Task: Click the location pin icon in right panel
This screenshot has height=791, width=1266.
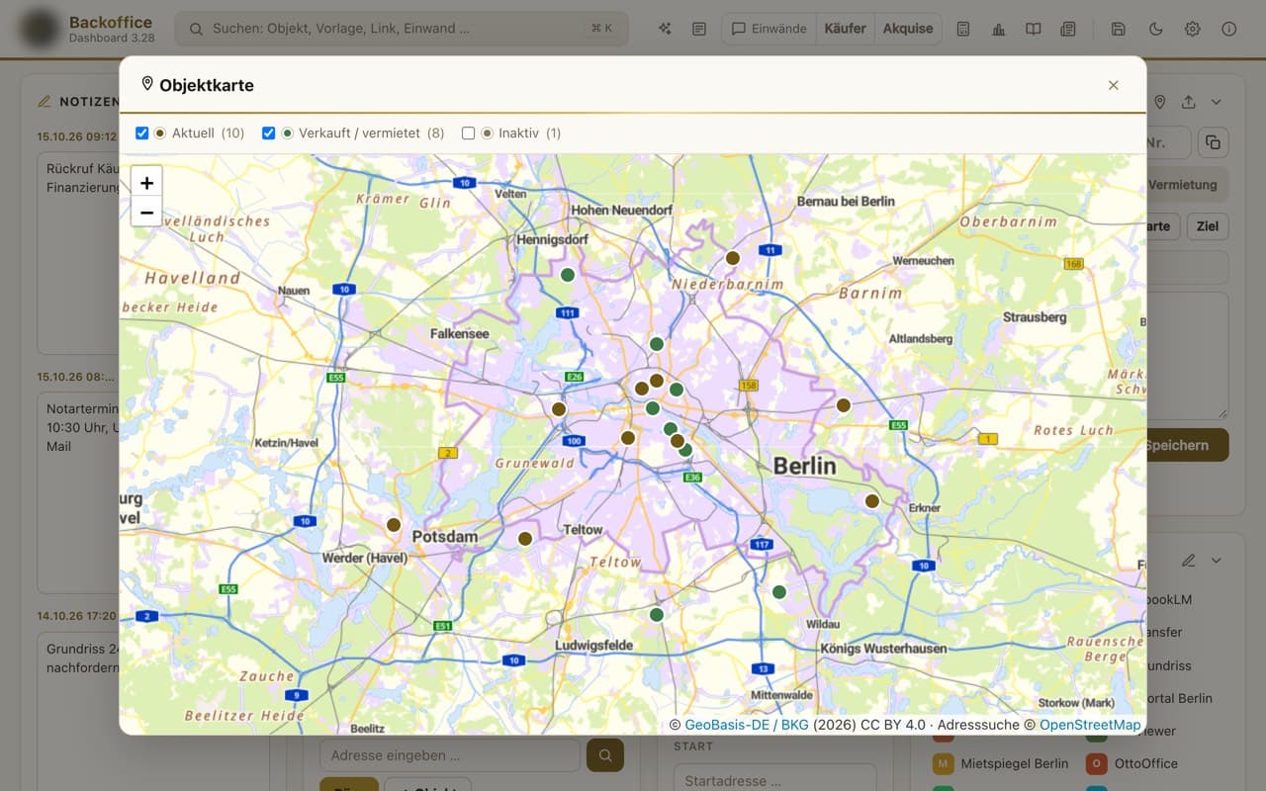Action: point(1160,102)
